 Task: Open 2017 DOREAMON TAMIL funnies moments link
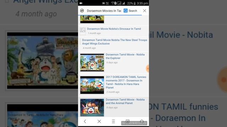[x=126, y=82]
